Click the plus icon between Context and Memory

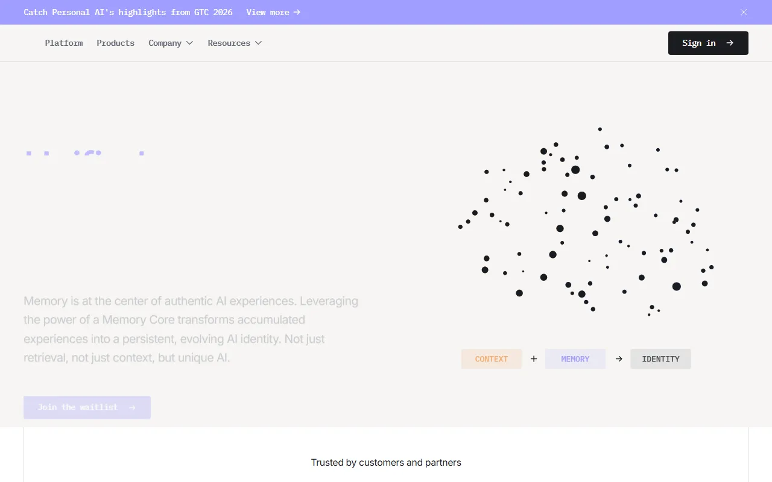click(534, 359)
